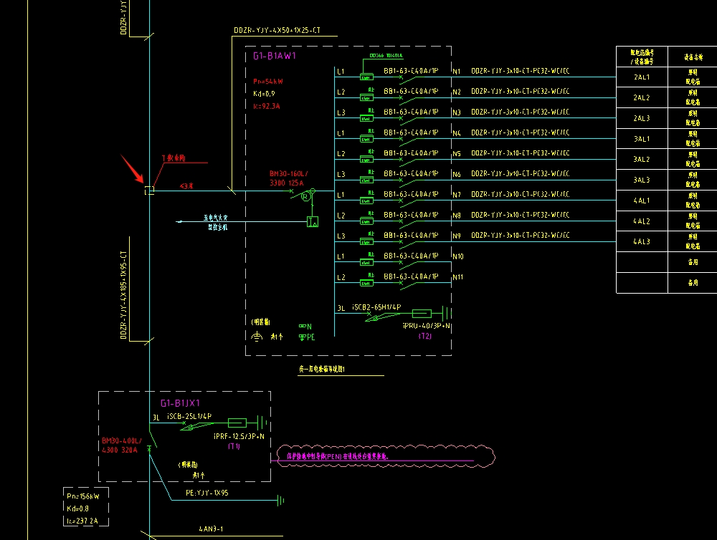Select the vertical DDZR-YJY-4X185+1X95-CT label
Screen dimensions: 717x540
123,294
